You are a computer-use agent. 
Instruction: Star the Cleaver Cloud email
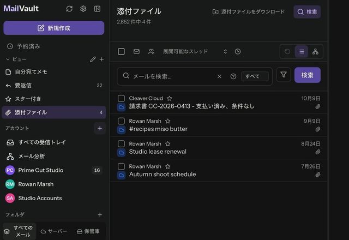tap(170, 98)
